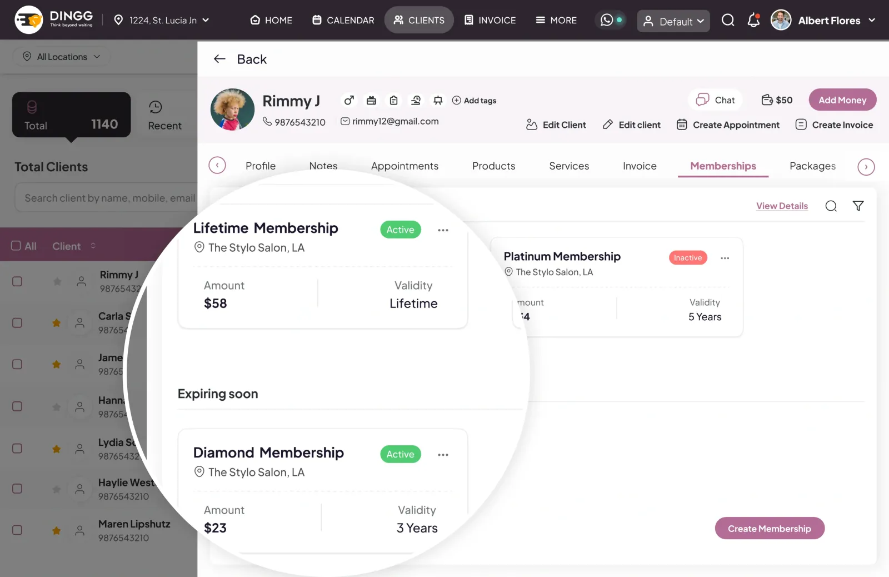
Task: Open Diamond Membership options menu
Action: (443, 455)
